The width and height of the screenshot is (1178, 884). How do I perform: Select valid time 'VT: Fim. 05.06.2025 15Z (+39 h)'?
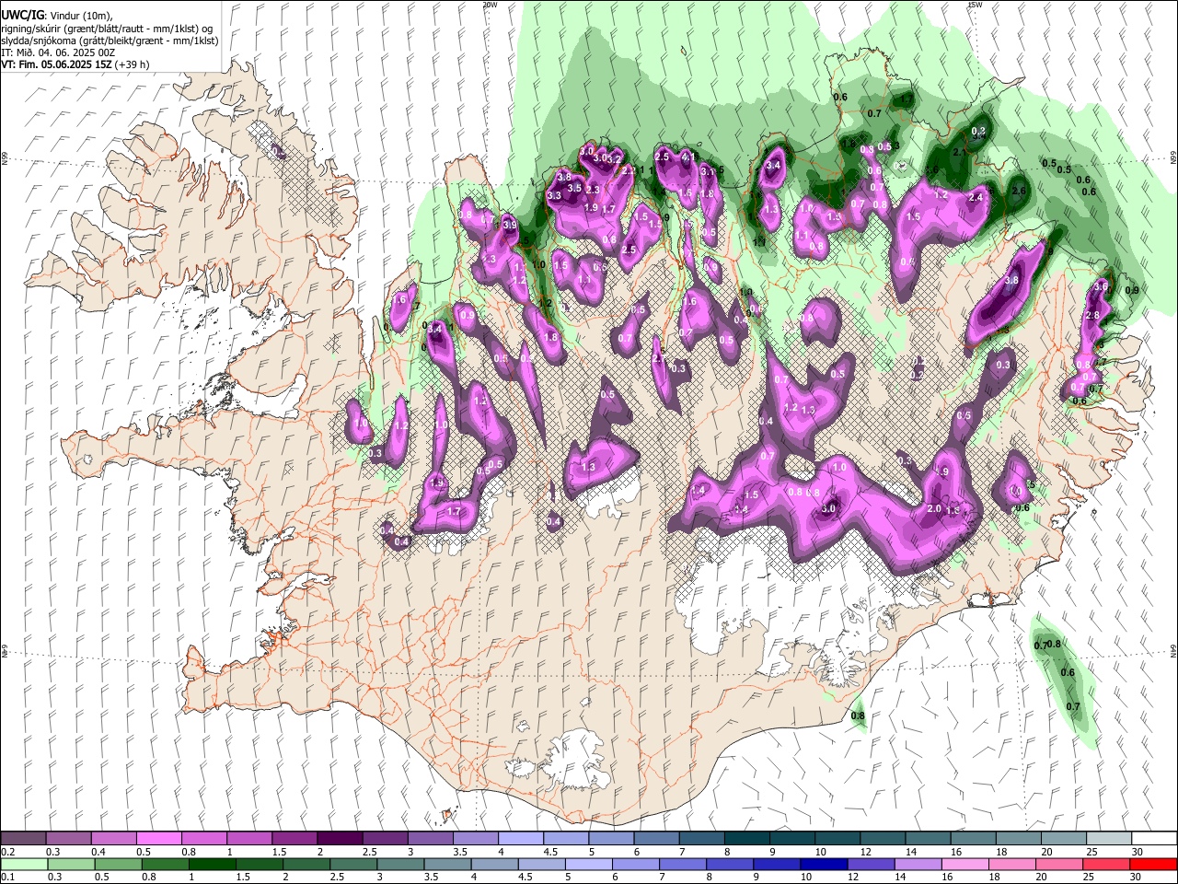pos(75,64)
